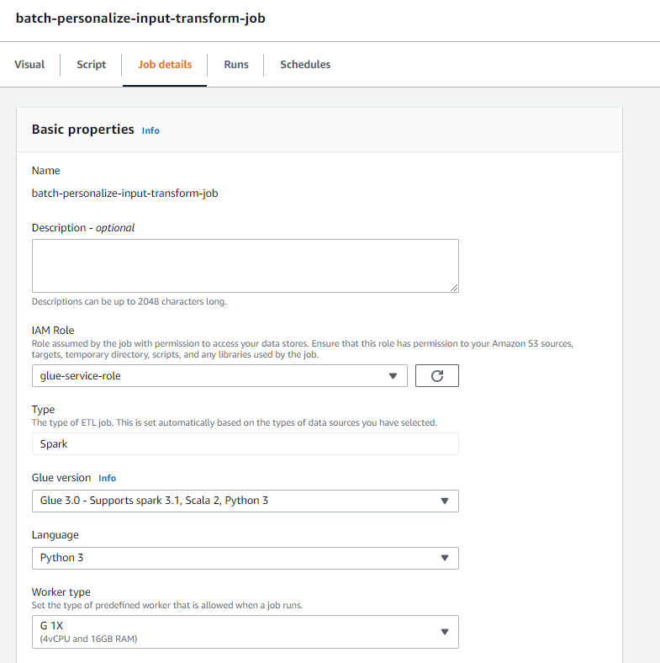This screenshot has width=660, height=663.
Task: Click the 'Description - optional' label
Action: coord(83,227)
